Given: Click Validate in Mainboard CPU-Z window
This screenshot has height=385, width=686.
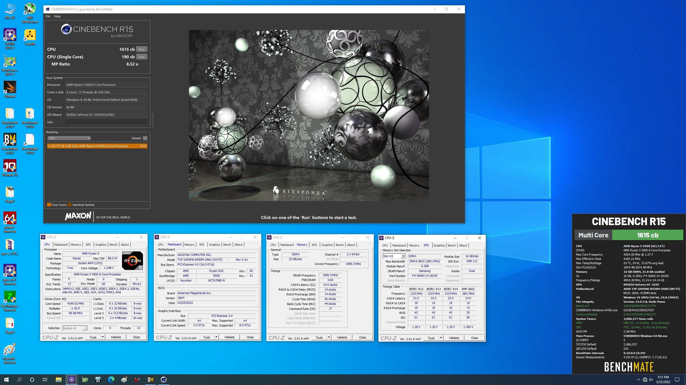Looking at the screenshot, I should (x=229, y=337).
